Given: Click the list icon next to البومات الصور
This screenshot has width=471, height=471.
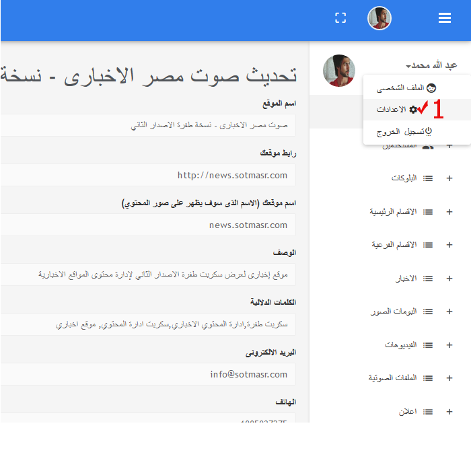Looking at the screenshot, I should 428,312.
